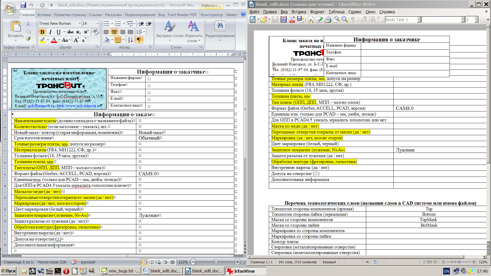Click the pcb.transvit.ru website hyperlink

click(x=79, y=106)
